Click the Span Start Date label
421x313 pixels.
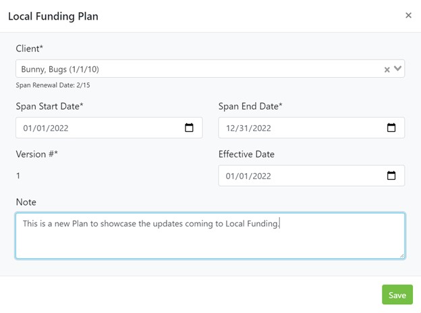coord(49,106)
